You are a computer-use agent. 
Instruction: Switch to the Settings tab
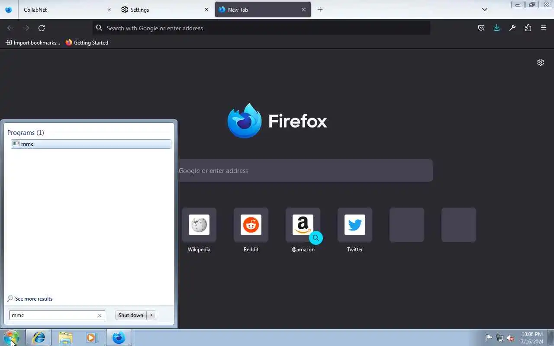coord(164,10)
